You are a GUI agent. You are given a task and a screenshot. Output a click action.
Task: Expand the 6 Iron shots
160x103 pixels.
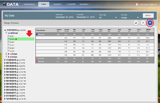9,54
